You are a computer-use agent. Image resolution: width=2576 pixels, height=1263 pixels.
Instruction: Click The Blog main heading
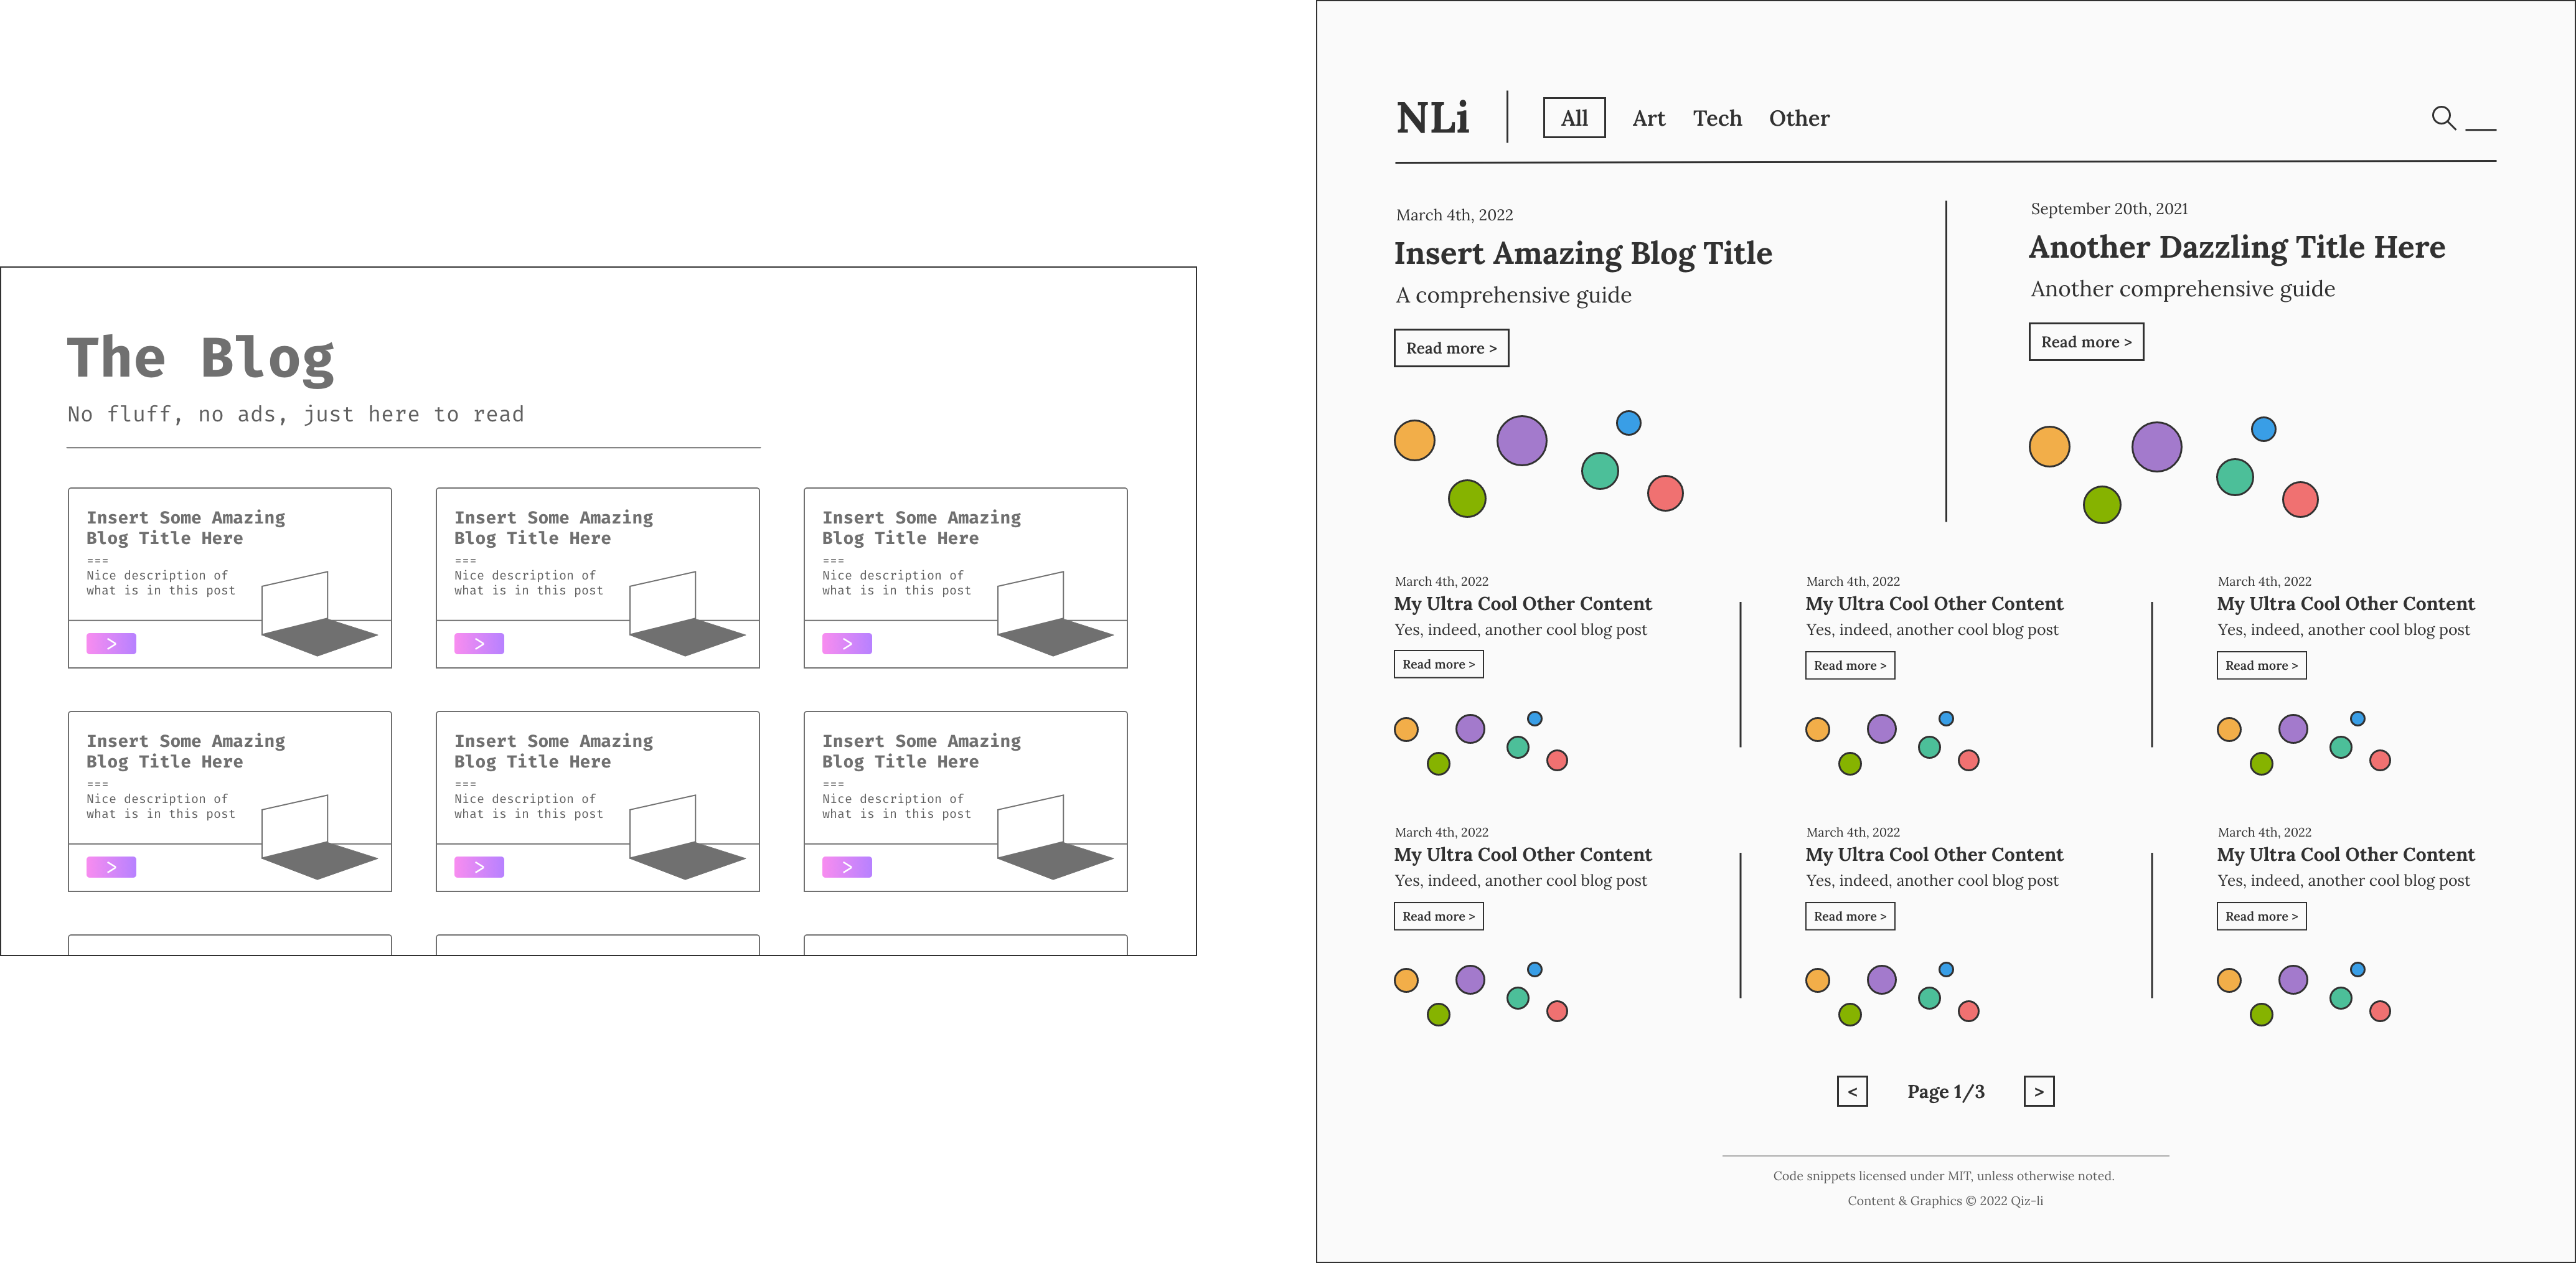pyautogui.click(x=200, y=358)
